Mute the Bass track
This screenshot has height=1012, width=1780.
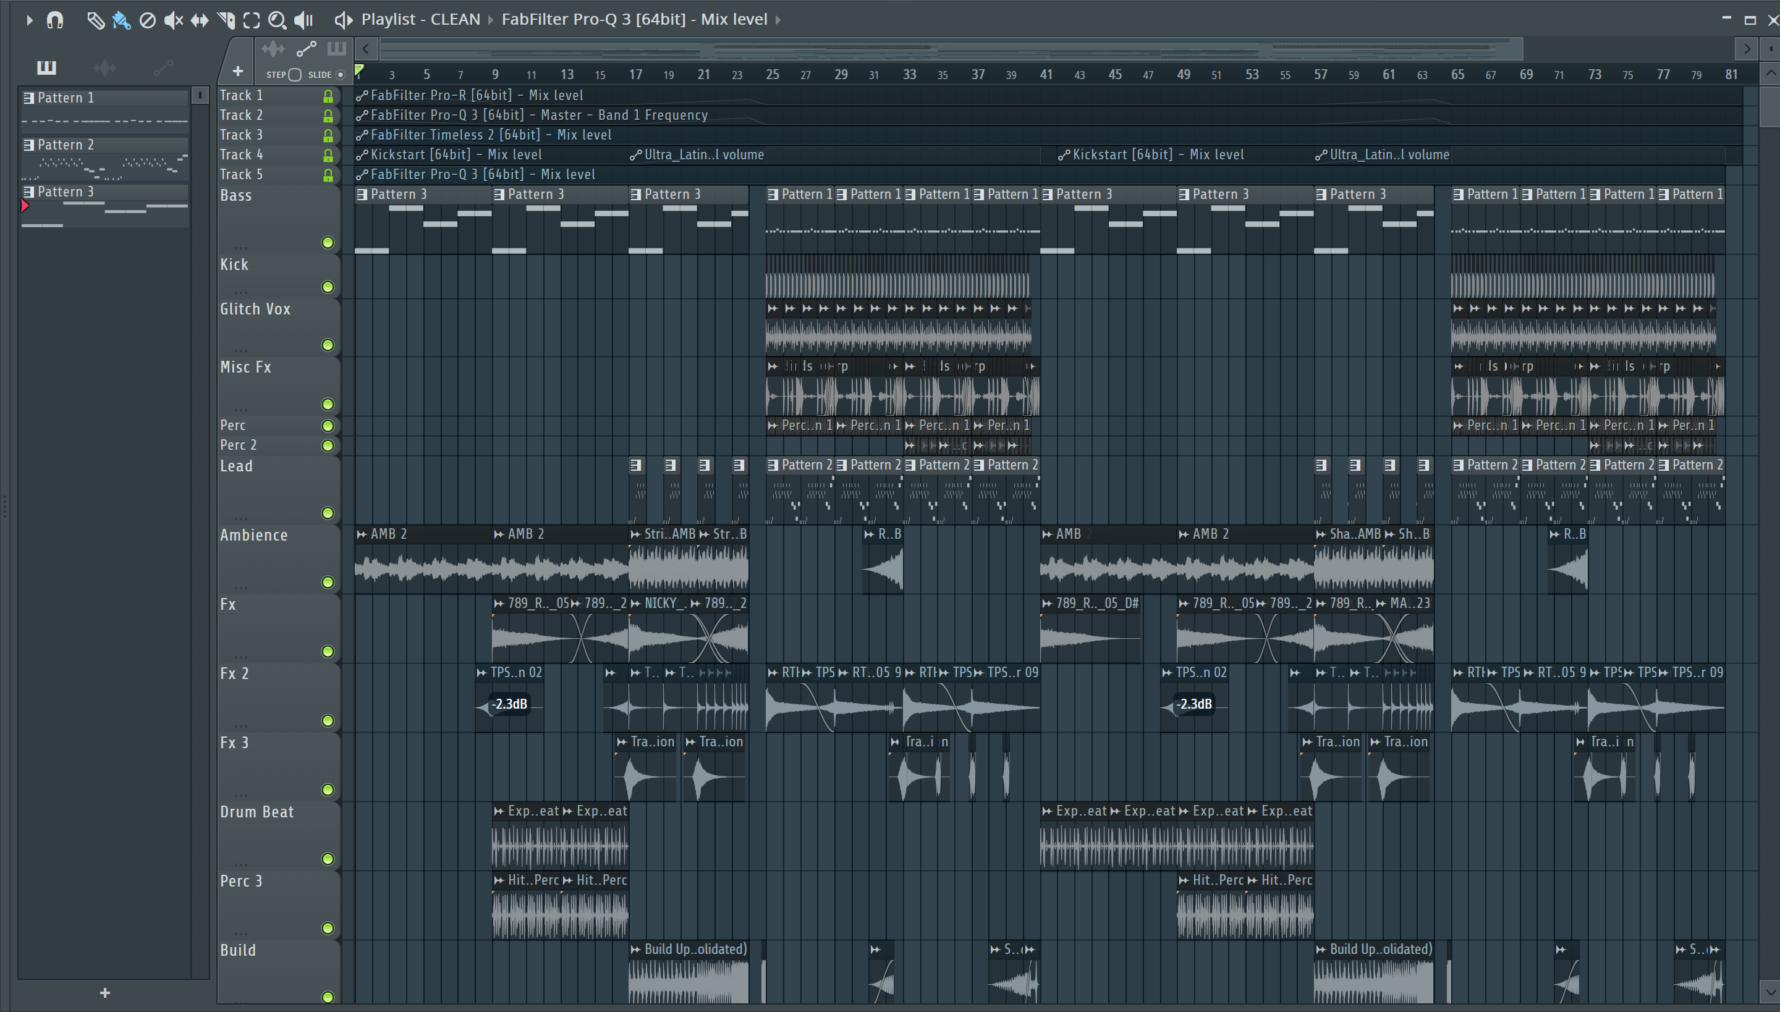328,243
